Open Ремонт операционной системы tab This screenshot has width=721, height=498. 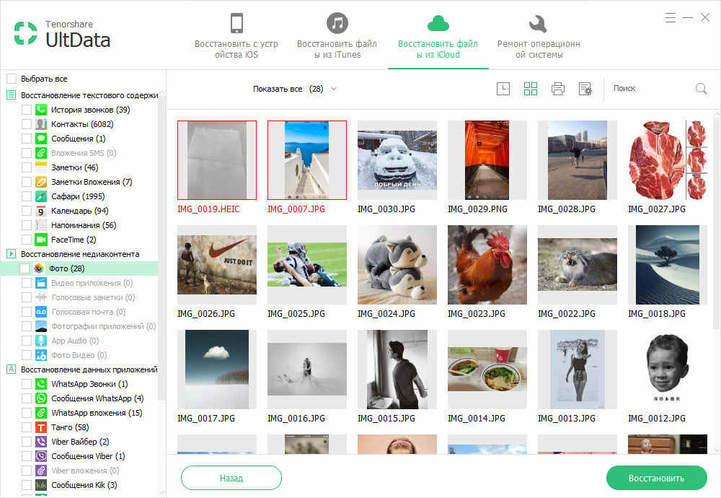pyautogui.click(x=539, y=36)
